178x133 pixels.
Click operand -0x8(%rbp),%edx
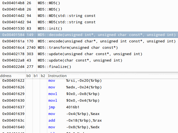tap(83, 127)
